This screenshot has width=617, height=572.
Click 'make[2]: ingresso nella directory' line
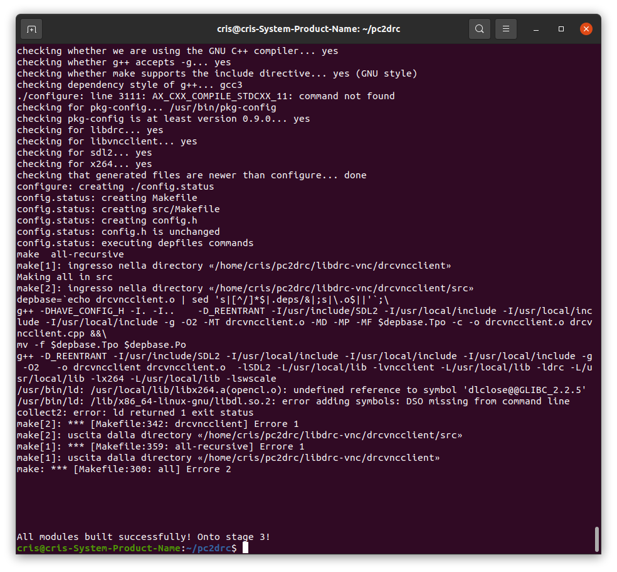click(x=245, y=288)
